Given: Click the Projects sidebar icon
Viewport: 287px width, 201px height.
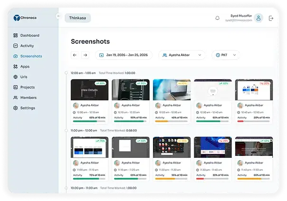Looking at the screenshot, I should 16,87.
